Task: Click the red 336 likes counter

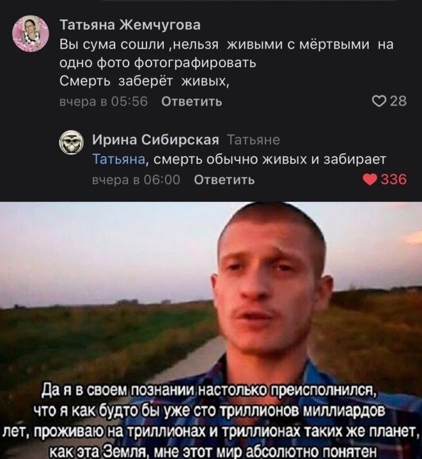Action: click(394, 179)
